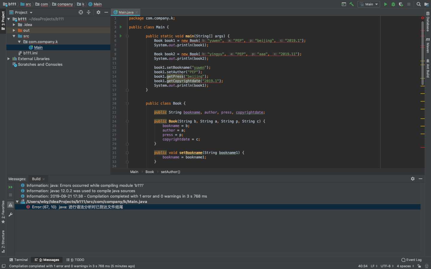The image size is (431, 269).
Task: Open the 7: Structure side tab
Action: point(3,241)
